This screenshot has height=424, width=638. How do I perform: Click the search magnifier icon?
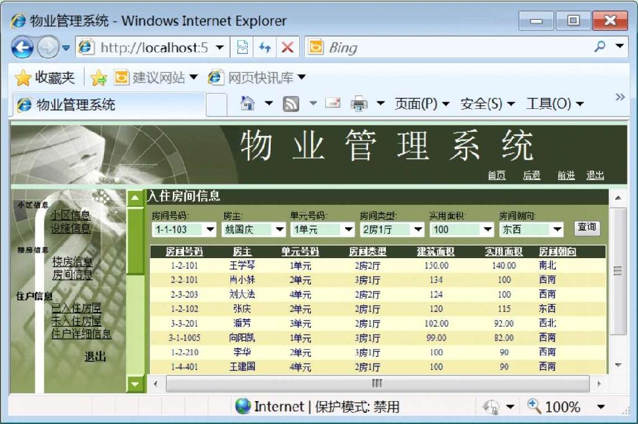(x=600, y=46)
